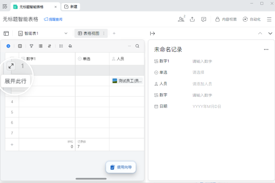This screenshot has height=183, width=275.
Task: Add a new row with plus
Action: point(12,145)
